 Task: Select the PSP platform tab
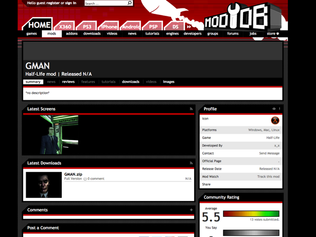click(x=153, y=26)
